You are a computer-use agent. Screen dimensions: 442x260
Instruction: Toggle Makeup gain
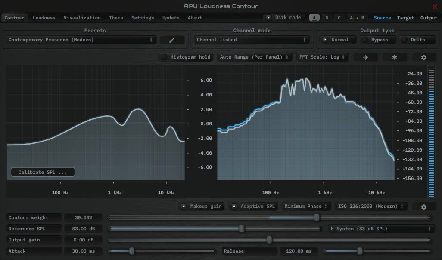(202, 207)
